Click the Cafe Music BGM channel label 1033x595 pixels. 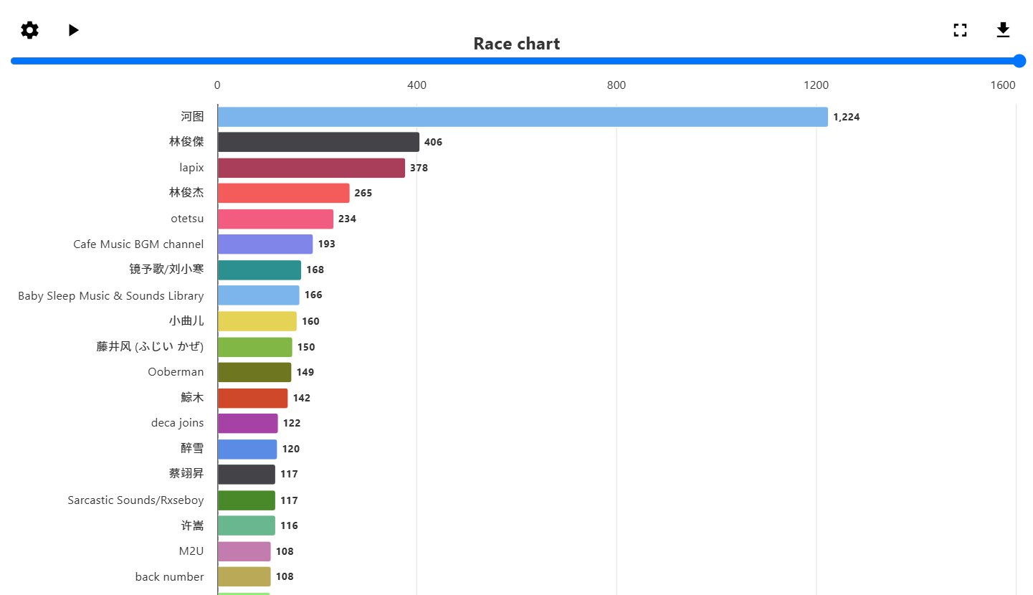click(x=138, y=244)
